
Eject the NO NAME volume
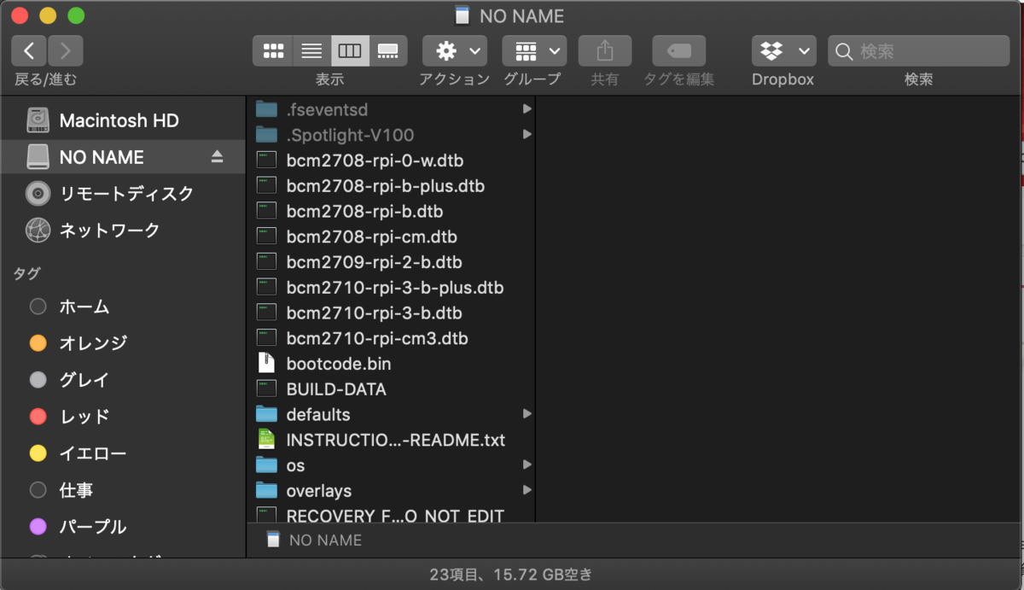[217, 156]
